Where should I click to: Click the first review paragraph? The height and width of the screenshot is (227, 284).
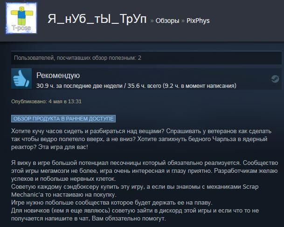click(x=141, y=139)
